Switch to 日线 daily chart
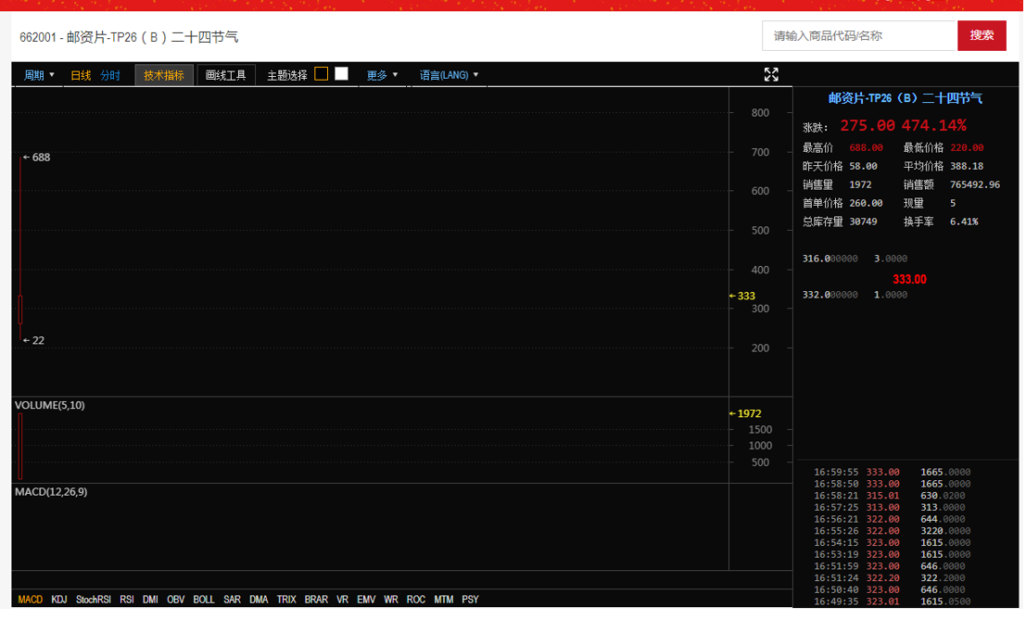1026x620 pixels. tap(81, 76)
